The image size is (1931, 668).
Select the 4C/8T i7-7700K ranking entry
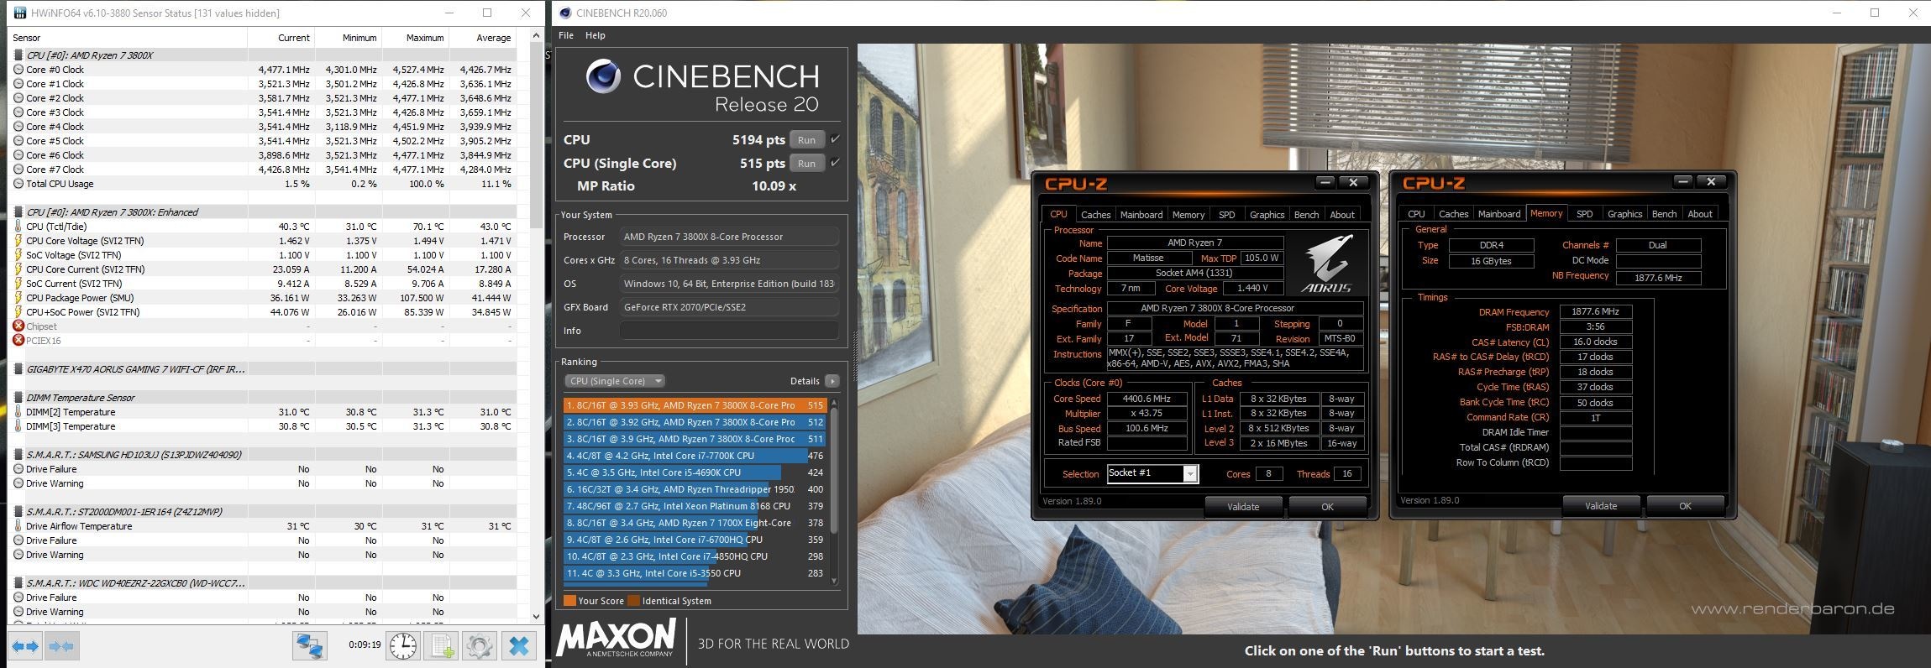[x=695, y=456]
